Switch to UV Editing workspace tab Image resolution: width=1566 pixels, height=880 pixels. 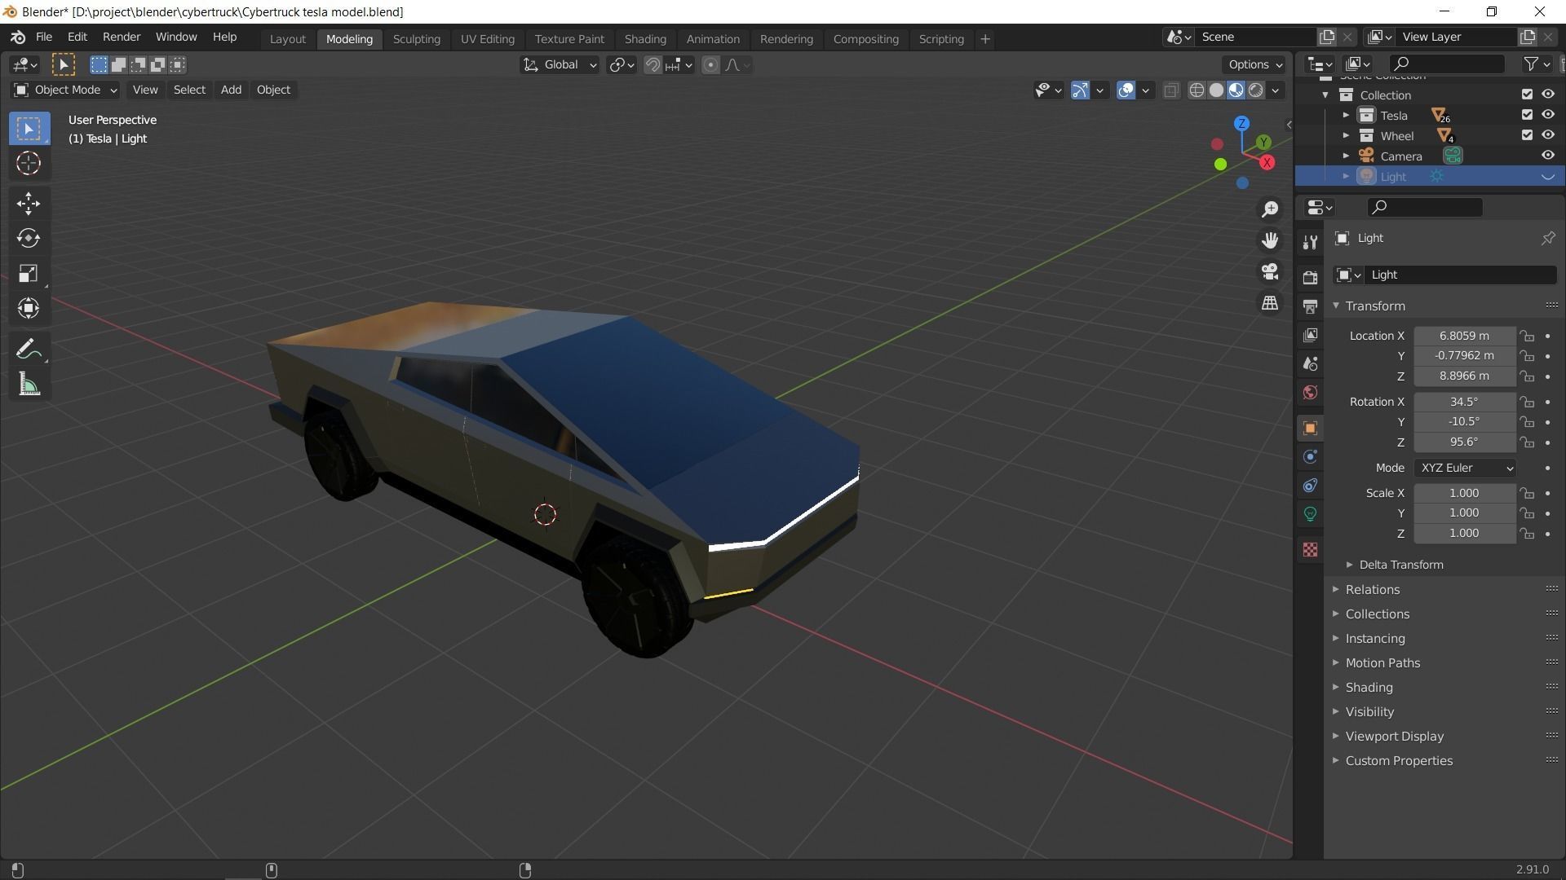point(487,39)
